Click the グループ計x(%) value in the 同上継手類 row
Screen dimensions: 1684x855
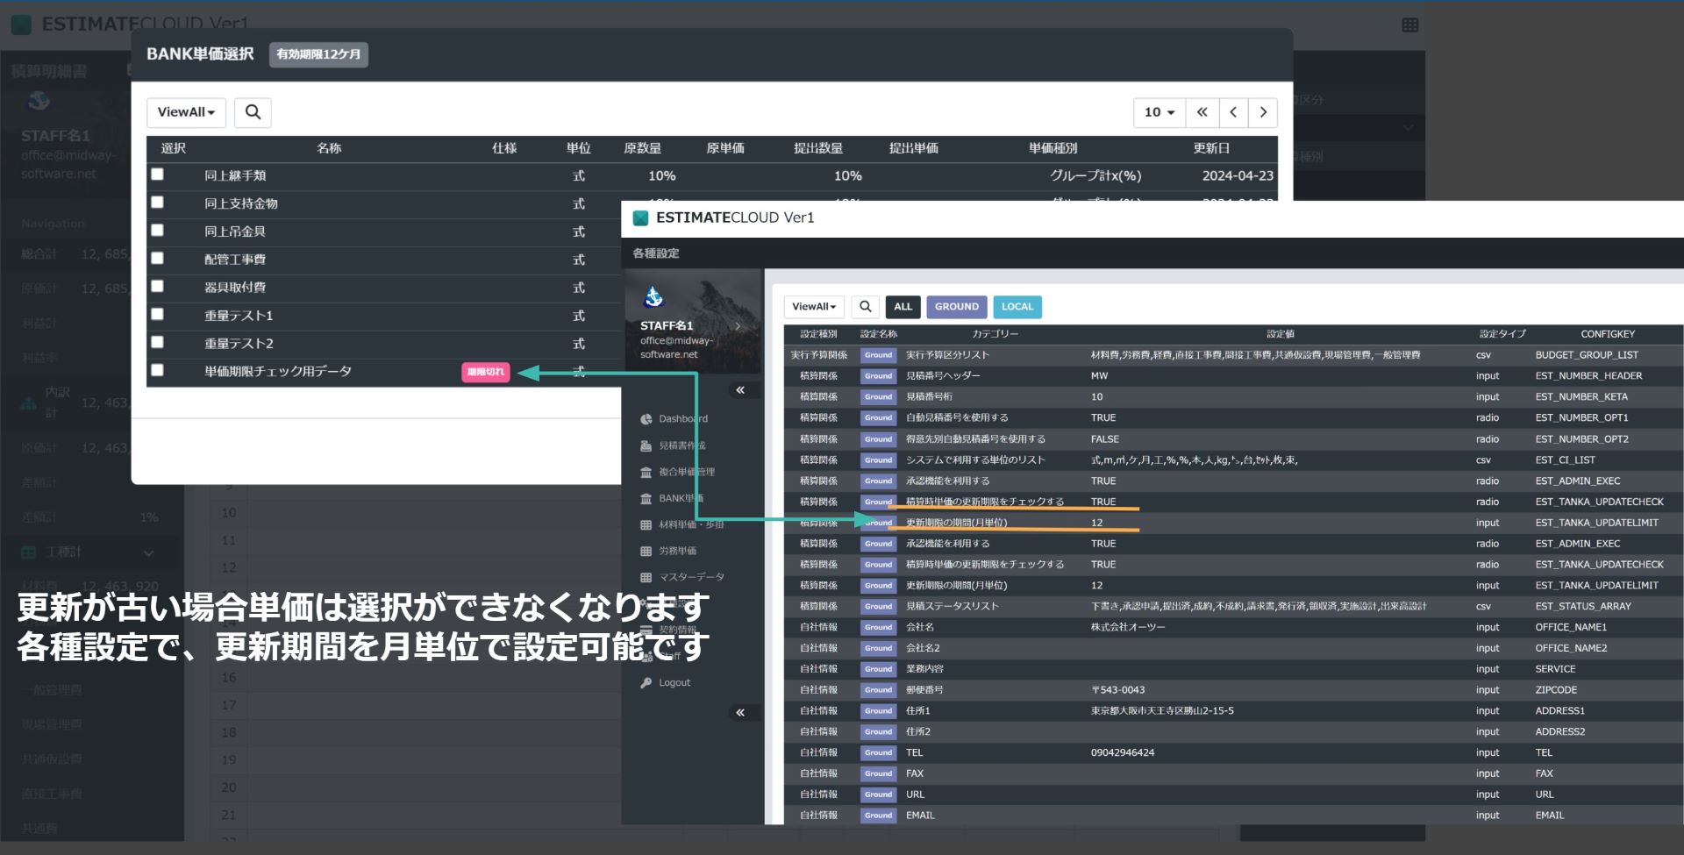tap(1095, 175)
